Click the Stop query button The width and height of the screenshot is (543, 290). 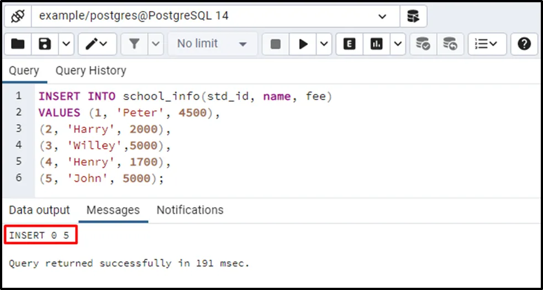pos(276,44)
